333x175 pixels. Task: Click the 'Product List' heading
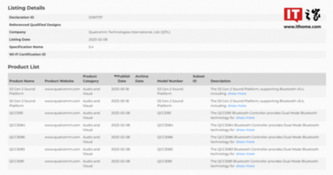click(24, 67)
